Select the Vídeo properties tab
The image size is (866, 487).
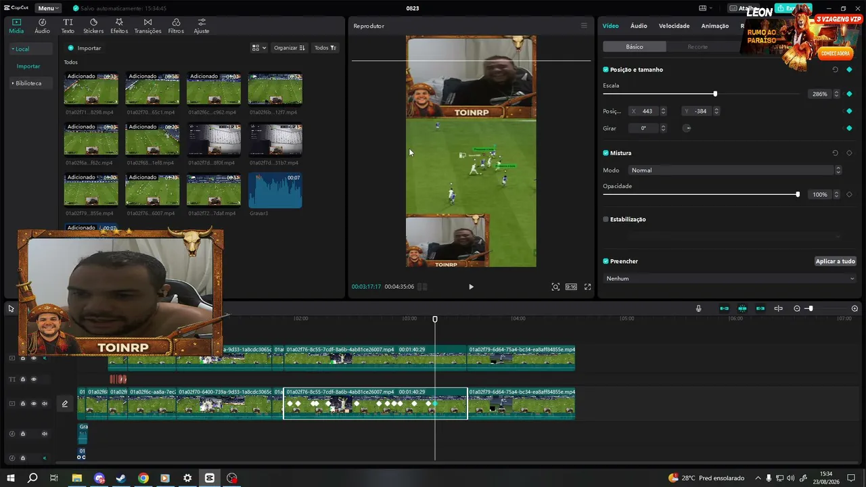610,26
